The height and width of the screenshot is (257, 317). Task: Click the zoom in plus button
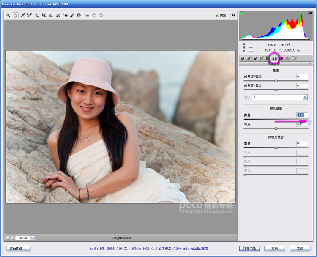point(12,238)
